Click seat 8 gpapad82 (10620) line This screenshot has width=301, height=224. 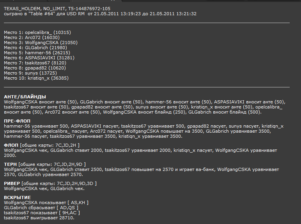35,68
